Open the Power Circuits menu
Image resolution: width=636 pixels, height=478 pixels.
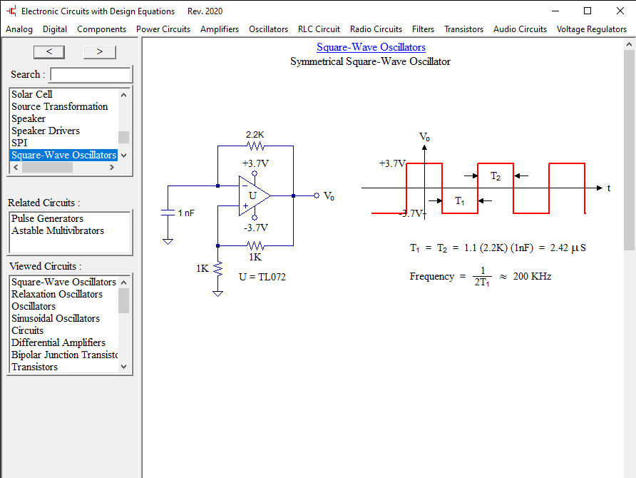click(163, 29)
